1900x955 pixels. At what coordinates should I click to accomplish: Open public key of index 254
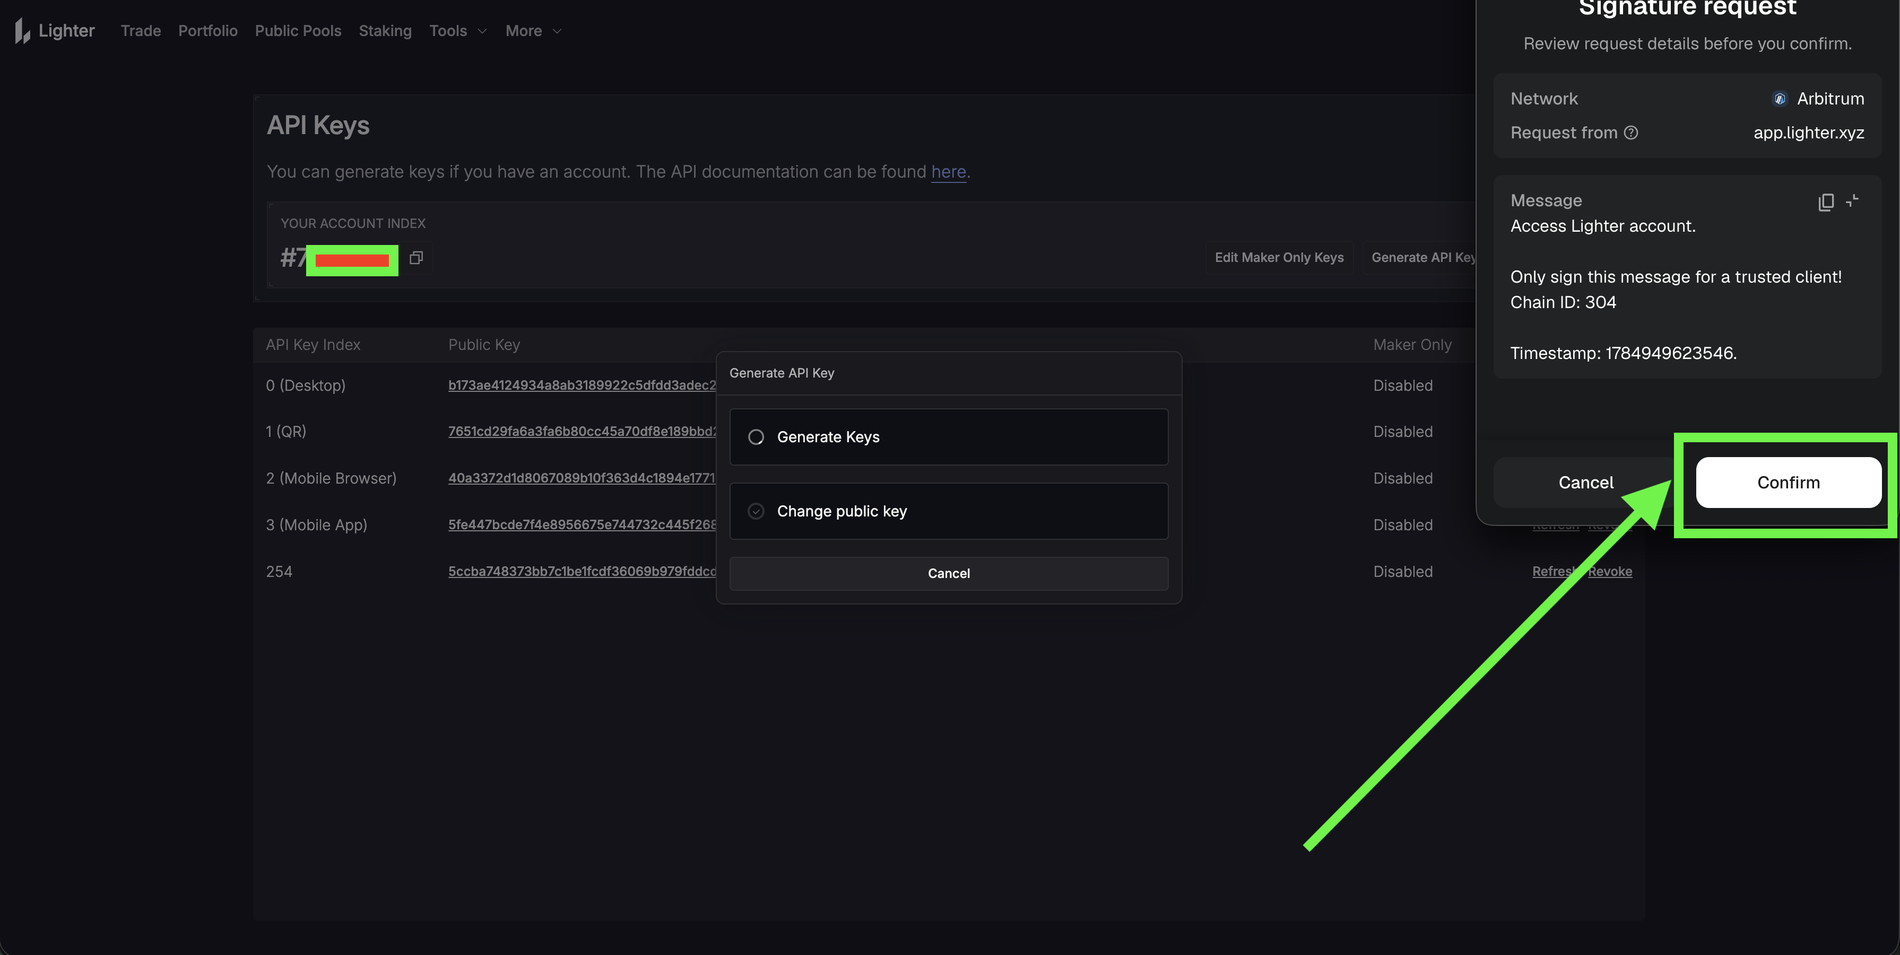point(582,572)
